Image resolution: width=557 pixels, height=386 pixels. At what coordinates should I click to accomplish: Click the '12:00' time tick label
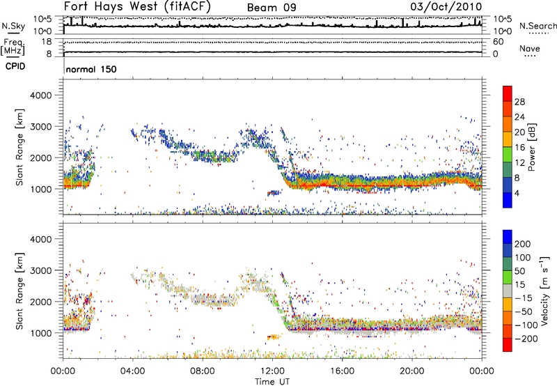tap(272, 371)
